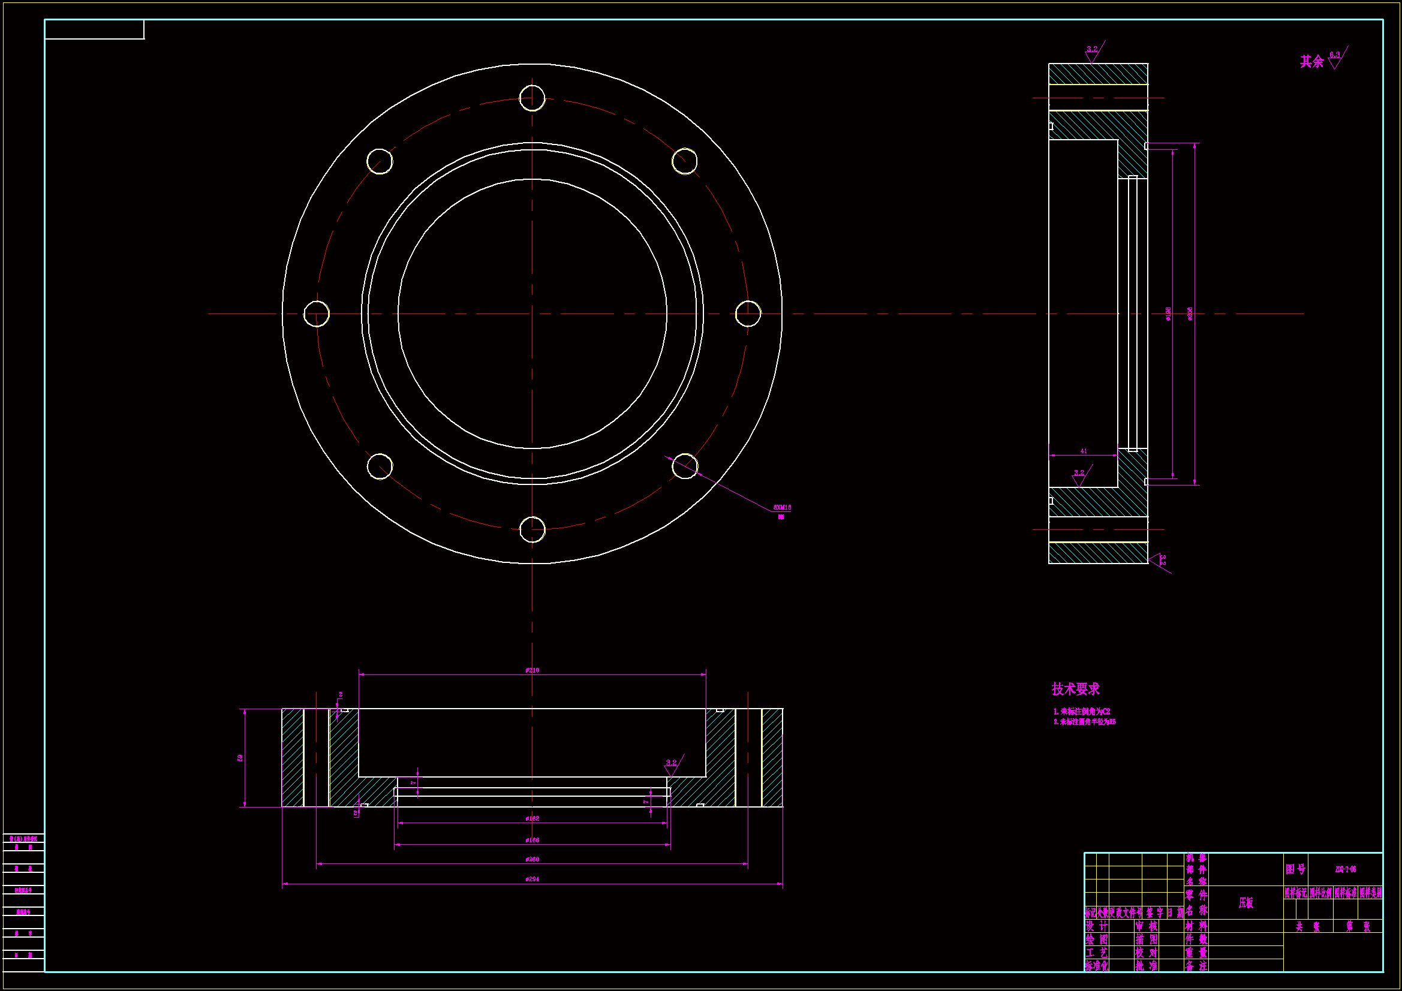Click the drawing number ZDQ-T-06
The width and height of the screenshot is (1402, 991).
(1345, 869)
